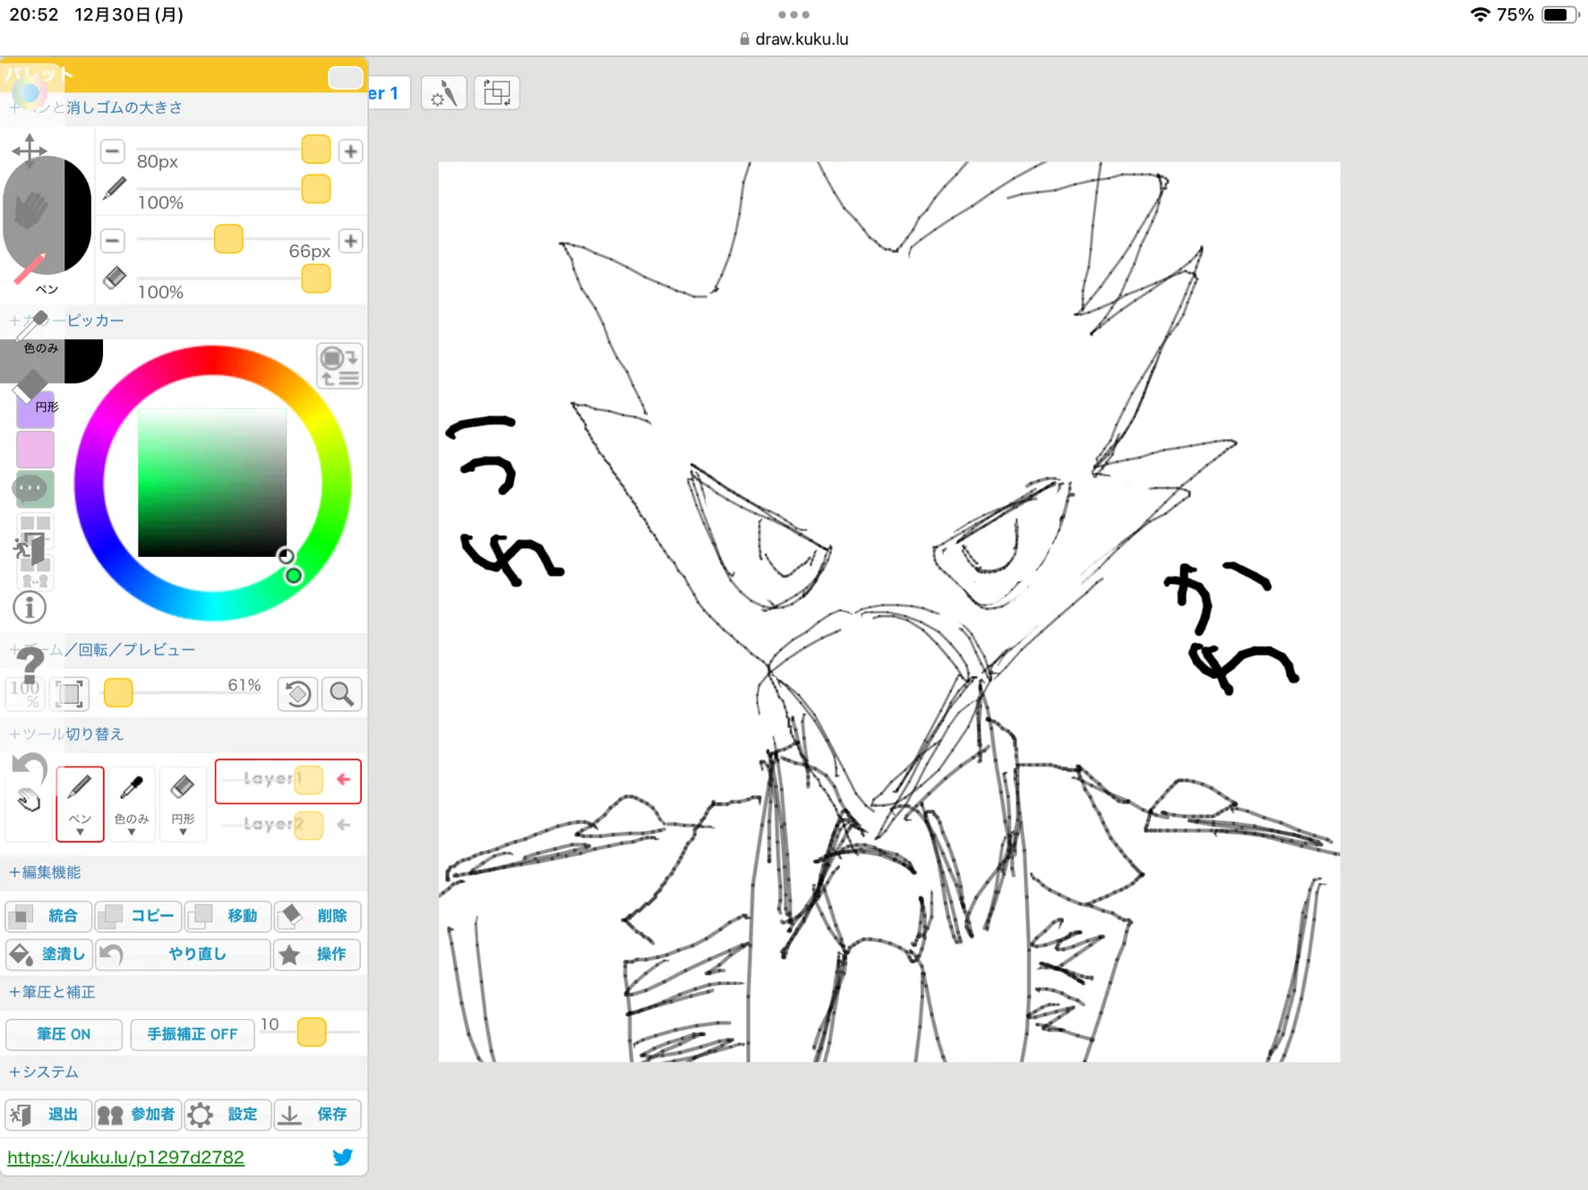Click the question mark help icon
The width and height of the screenshot is (1588, 1190).
(30, 665)
